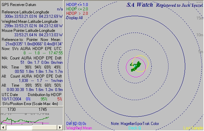Click the right scroll arrow under the chart
Viewport: 204px width, 131px height.
60,128
